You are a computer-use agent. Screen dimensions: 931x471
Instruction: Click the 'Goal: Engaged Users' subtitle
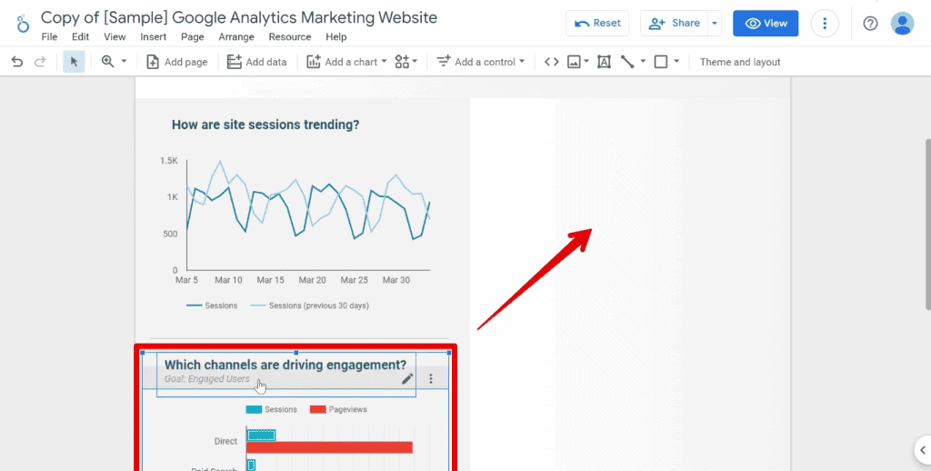point(207,379)
